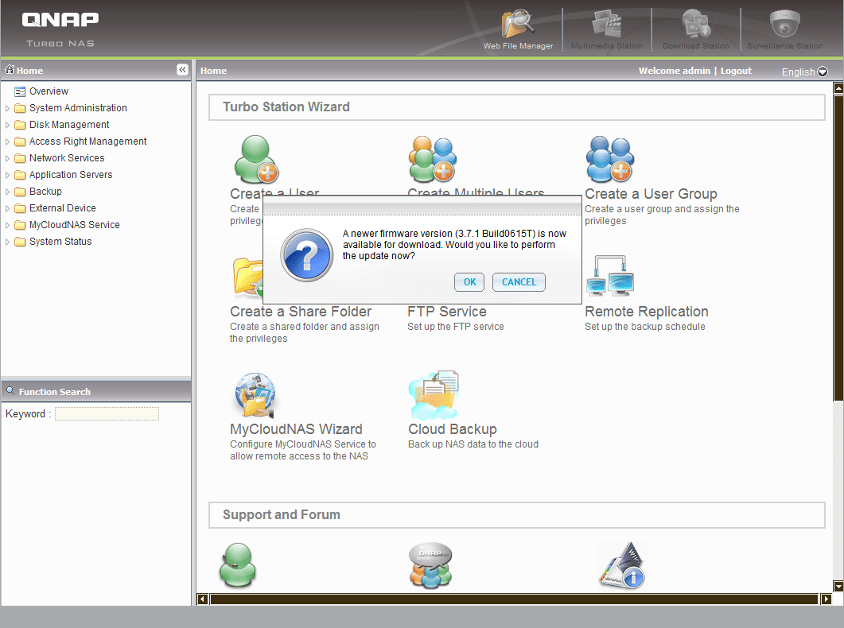
Task: Click the Home breadcrumb in content header
Action: [213, 71]
